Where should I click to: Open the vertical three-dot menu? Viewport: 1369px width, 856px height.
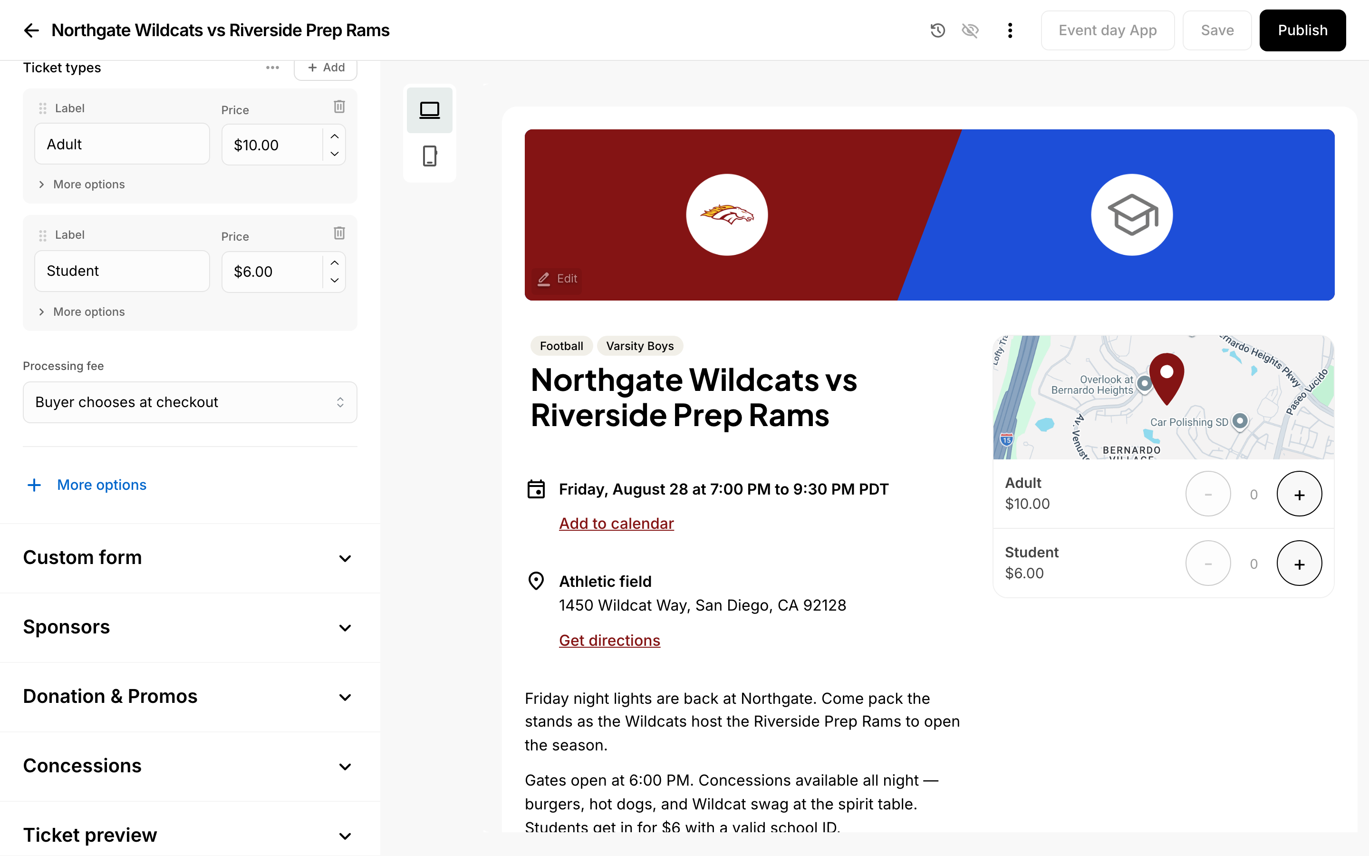(x=1010, y=30)
